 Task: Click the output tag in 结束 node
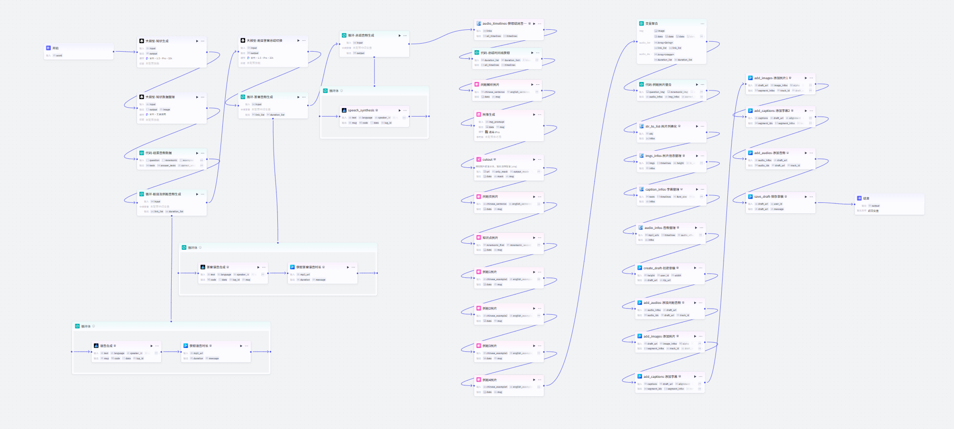pos(874,206)
